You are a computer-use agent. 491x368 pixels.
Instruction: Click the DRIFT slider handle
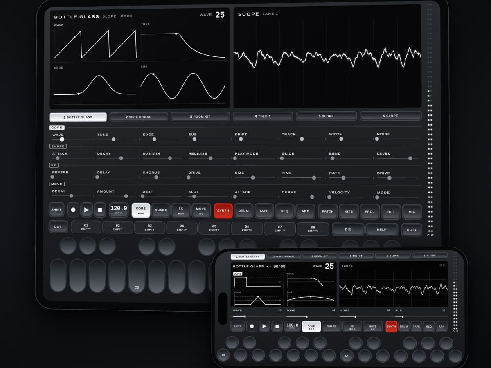(x=241, y=139)
